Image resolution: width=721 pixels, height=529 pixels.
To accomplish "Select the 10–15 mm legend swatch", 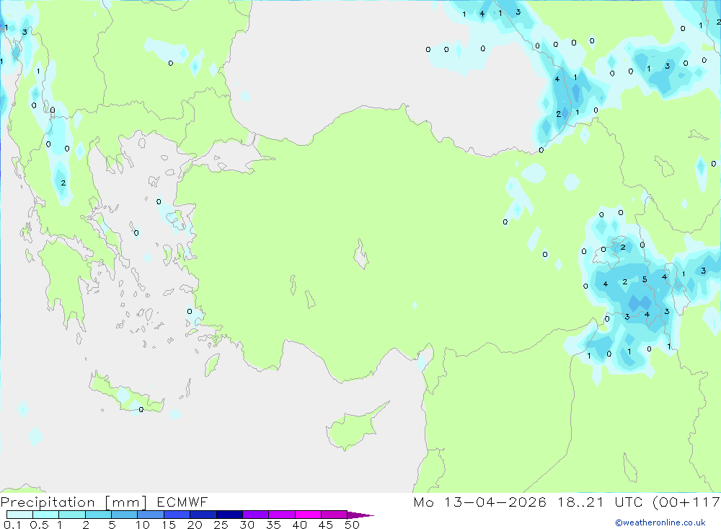I will click(151, 515).
